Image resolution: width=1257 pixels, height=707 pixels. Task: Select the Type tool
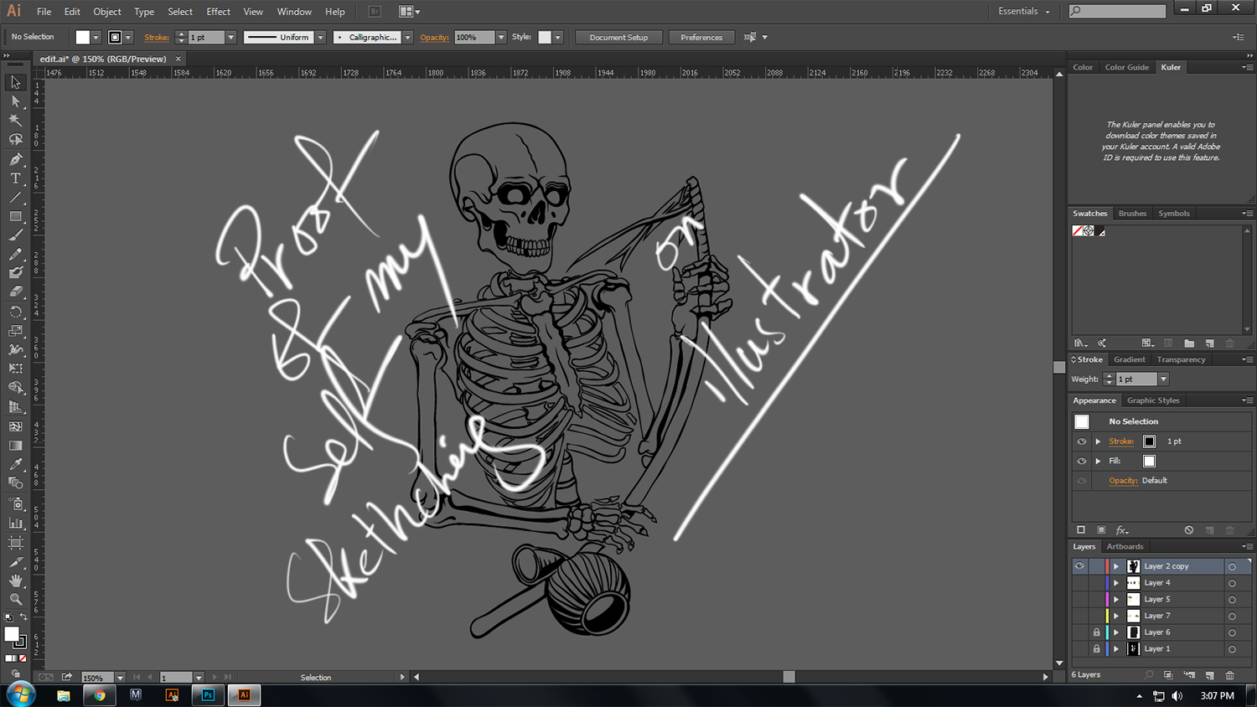point(15,178)
